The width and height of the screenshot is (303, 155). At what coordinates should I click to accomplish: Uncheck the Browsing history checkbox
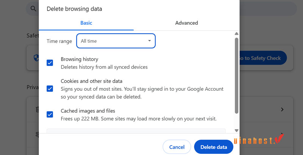tap(50, 63)
